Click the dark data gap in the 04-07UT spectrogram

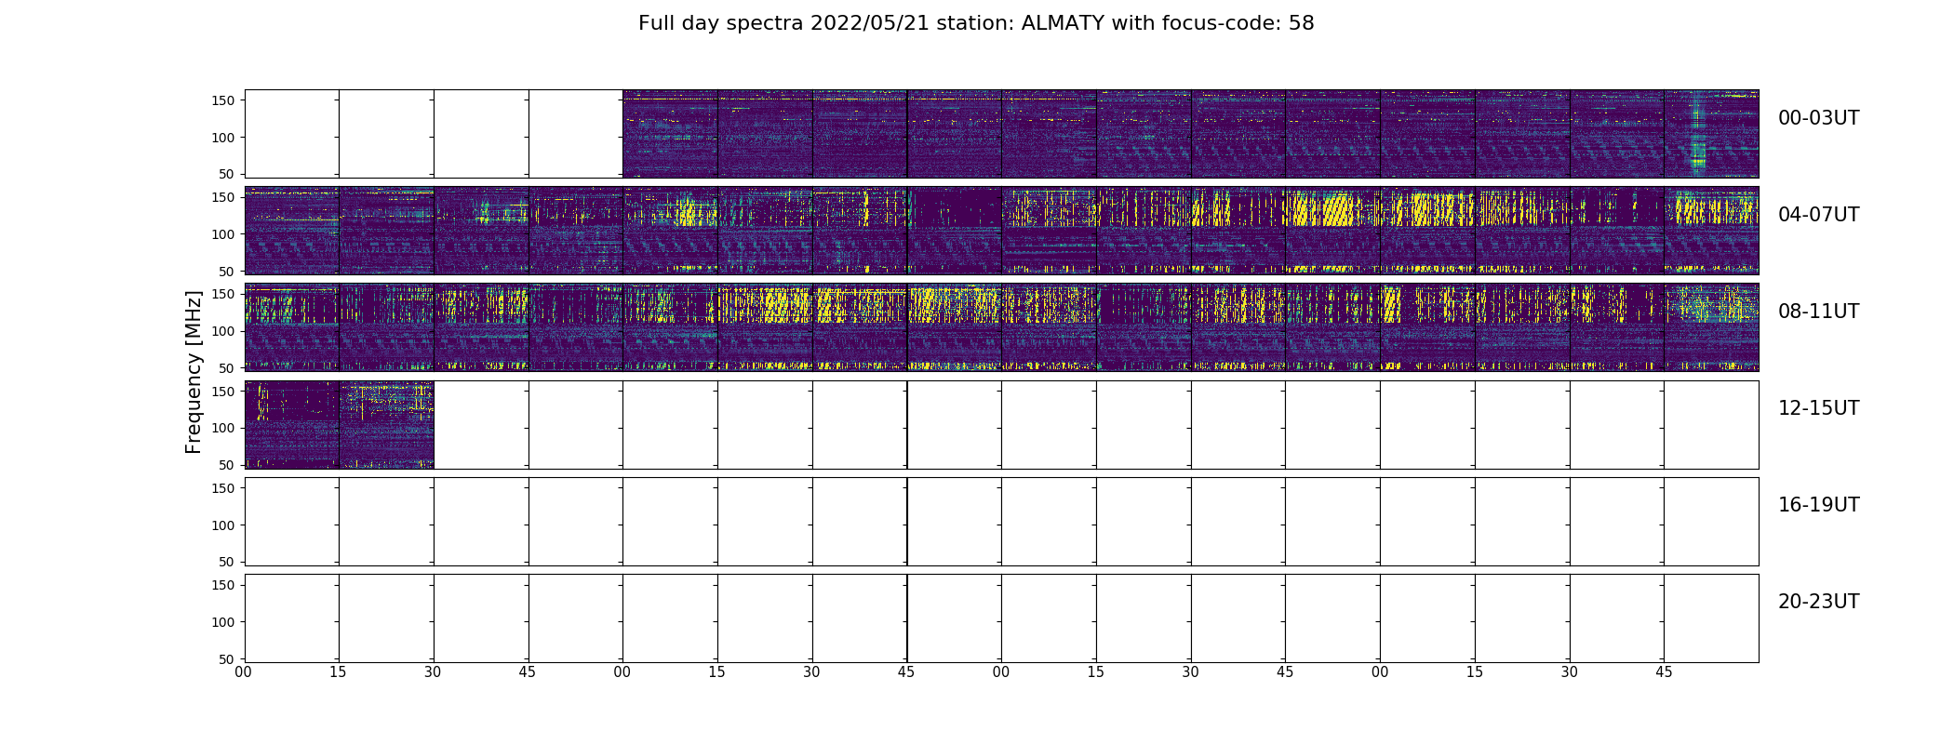[955, 206]
